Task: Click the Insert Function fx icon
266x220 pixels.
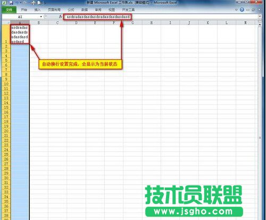Action: (60, 17)
